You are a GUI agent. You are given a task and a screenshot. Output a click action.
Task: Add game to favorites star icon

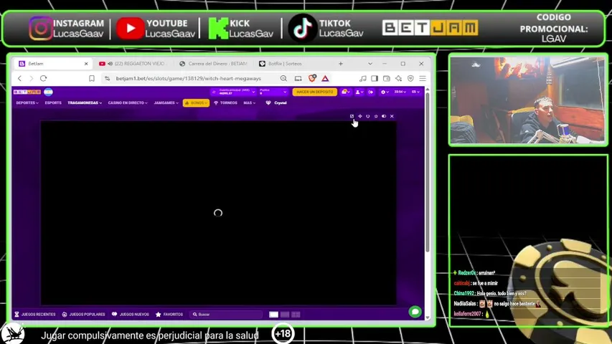(x=376, y=116)
